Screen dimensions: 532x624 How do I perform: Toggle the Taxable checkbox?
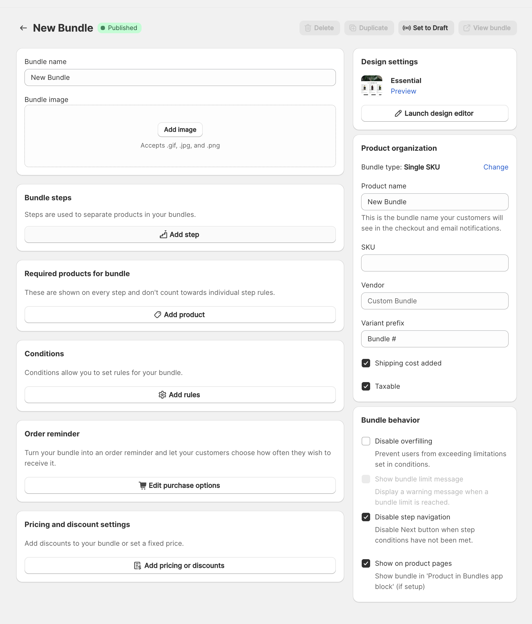pyautogui.click(x=366, y=386)
